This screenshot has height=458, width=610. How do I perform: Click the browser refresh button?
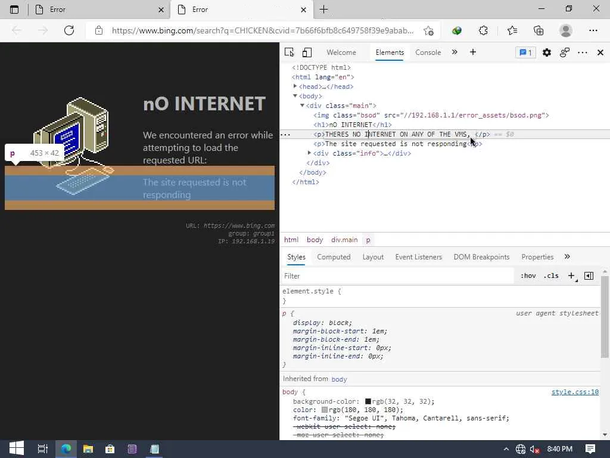69,30
